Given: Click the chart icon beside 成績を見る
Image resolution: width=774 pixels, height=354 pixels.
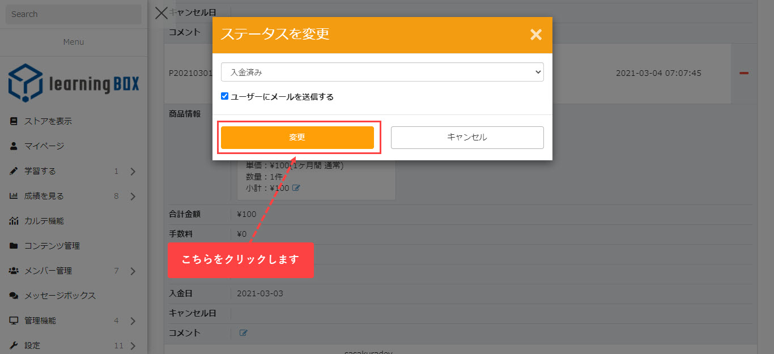Looking at the screenshot, I should coord(14,196).
